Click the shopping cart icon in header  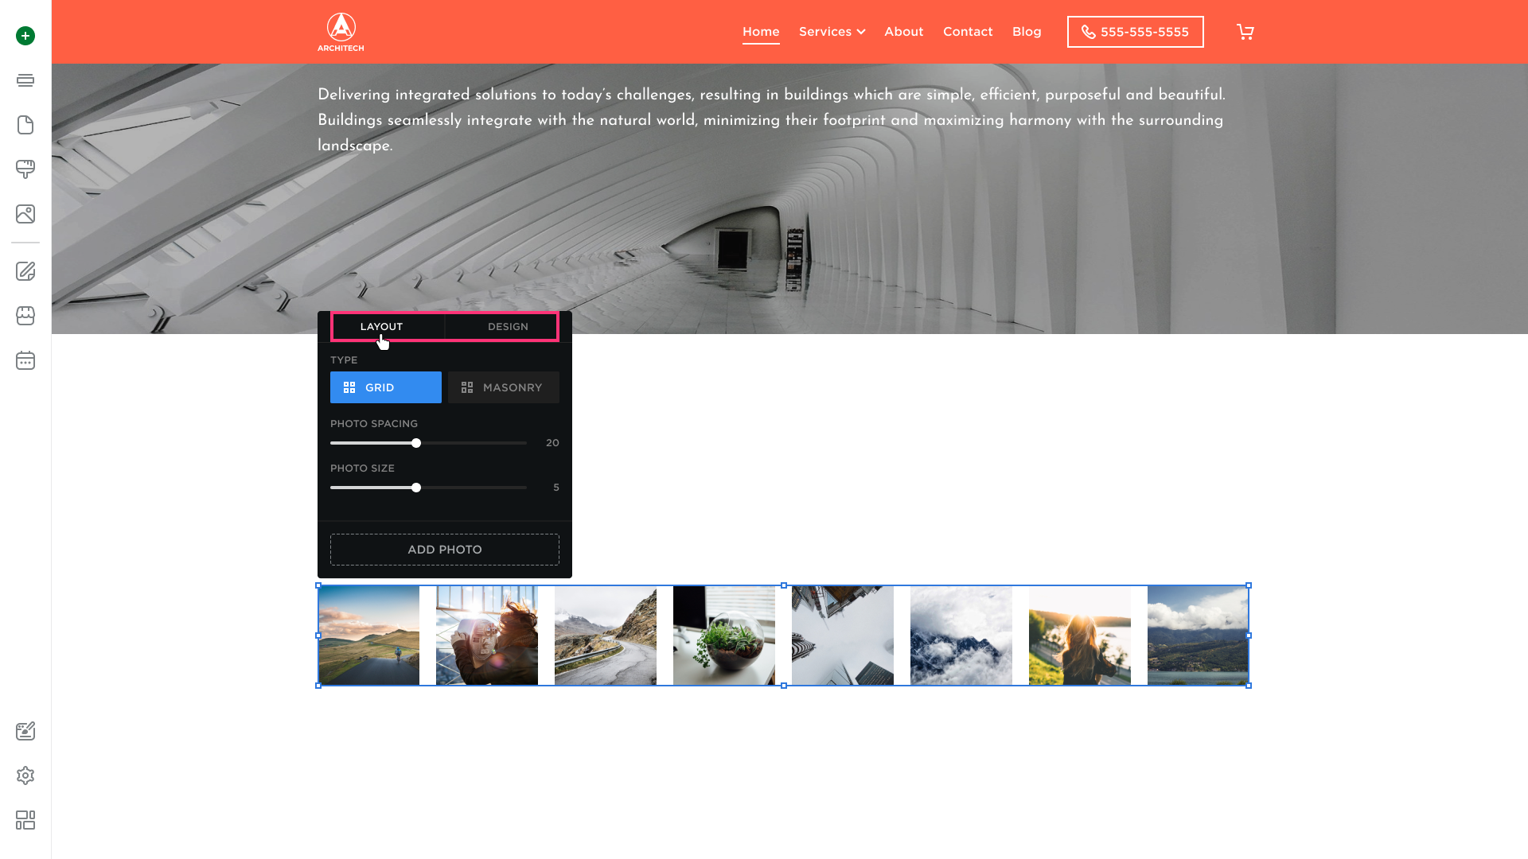pos(1245,32)
